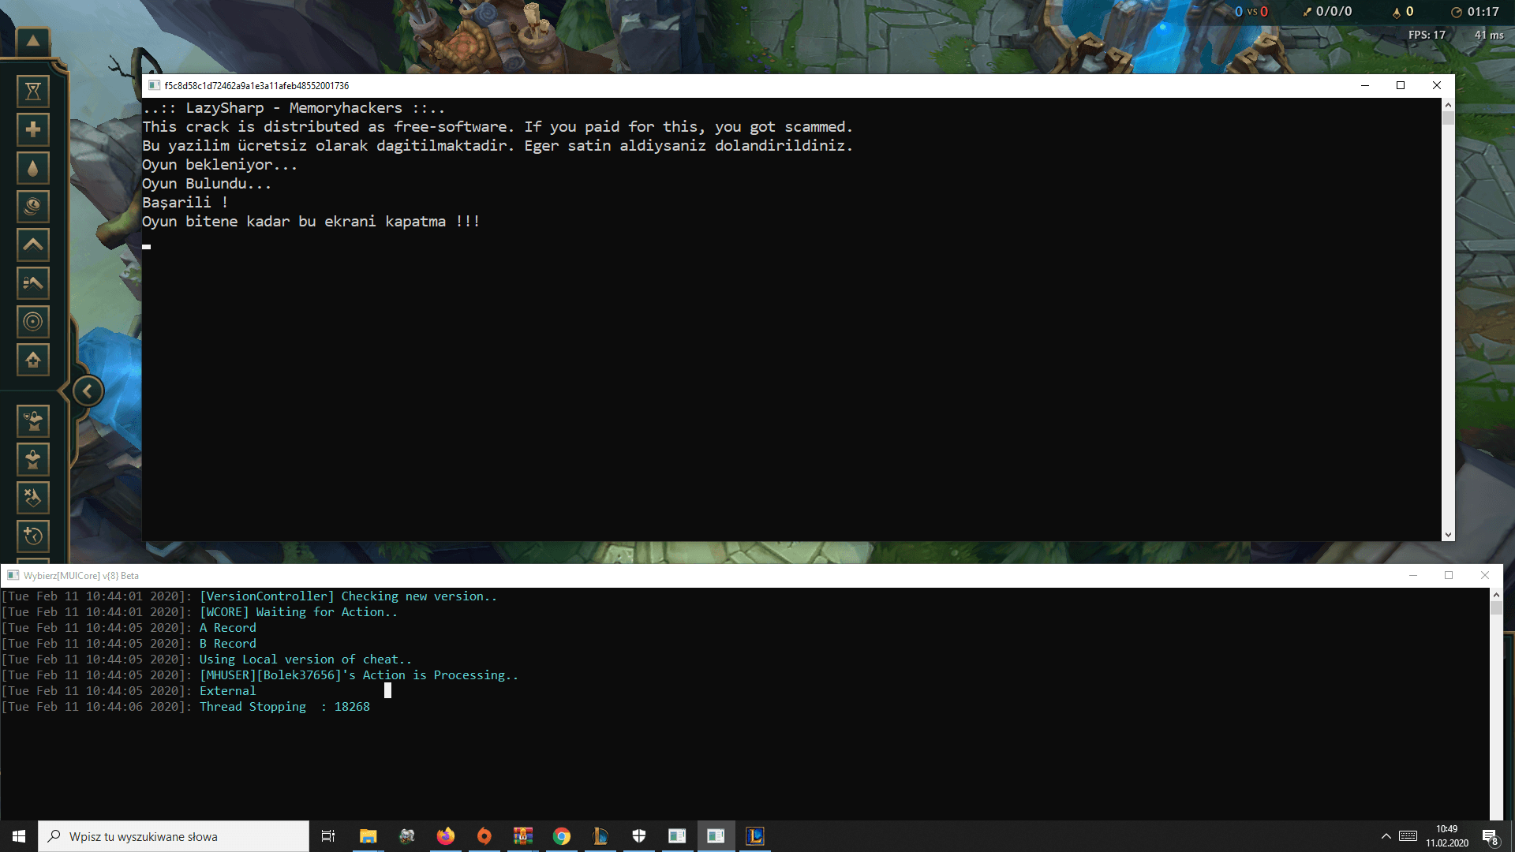Open Origin from taskbar

point(484,836)
